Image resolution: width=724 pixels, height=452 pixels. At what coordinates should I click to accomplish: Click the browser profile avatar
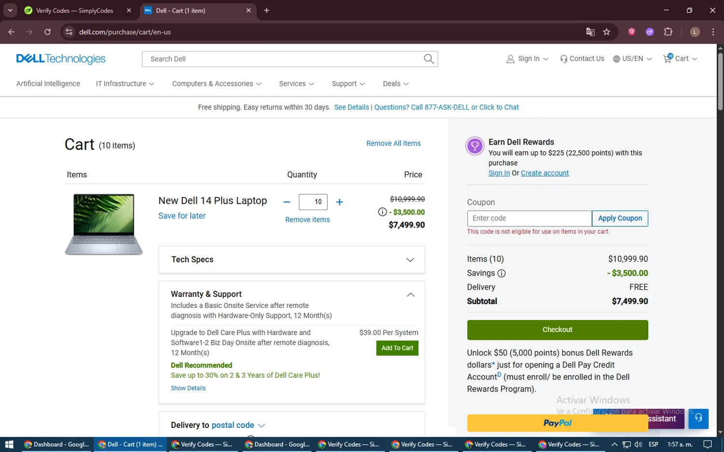click(x=695, y=32)
